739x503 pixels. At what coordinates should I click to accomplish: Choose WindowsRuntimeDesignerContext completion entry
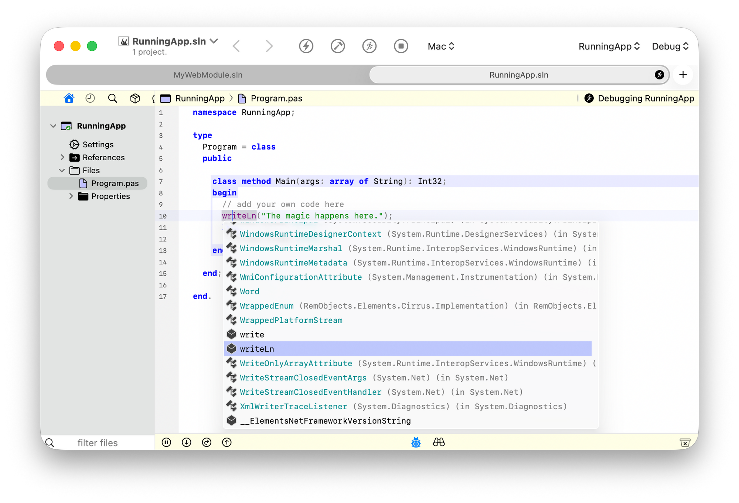(408, 234)
